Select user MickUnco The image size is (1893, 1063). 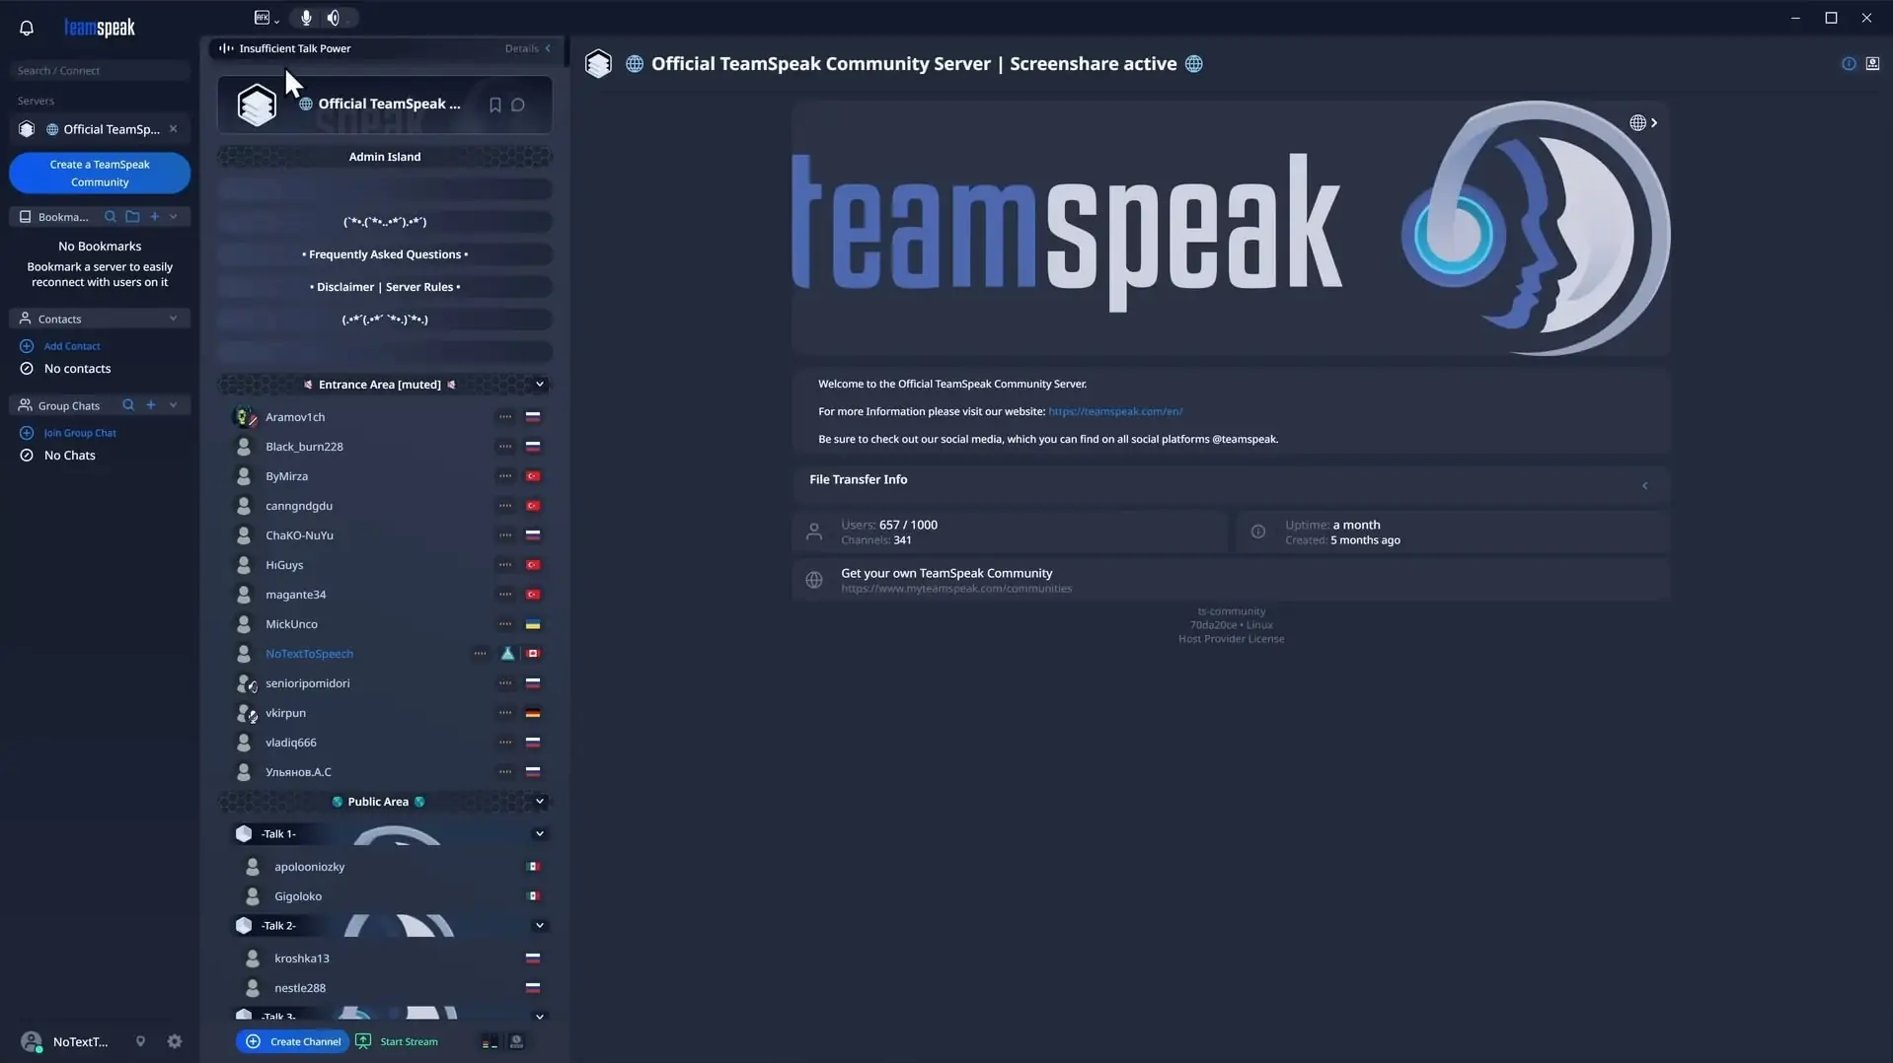click(291, 624)
